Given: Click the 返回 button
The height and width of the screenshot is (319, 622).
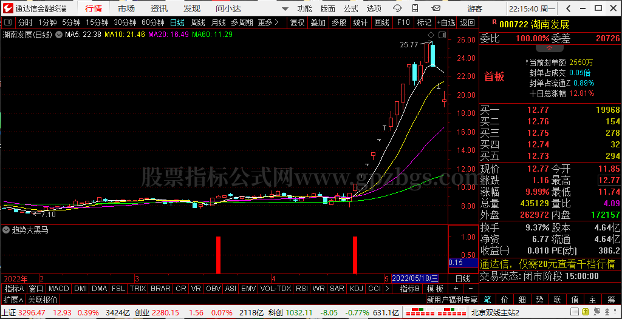Looking at the screenshot, I should 468,22.
